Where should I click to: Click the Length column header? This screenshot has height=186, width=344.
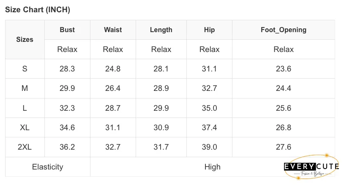[x=161, y=30]
